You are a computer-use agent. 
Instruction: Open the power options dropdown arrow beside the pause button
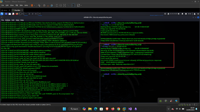(35, 5)
